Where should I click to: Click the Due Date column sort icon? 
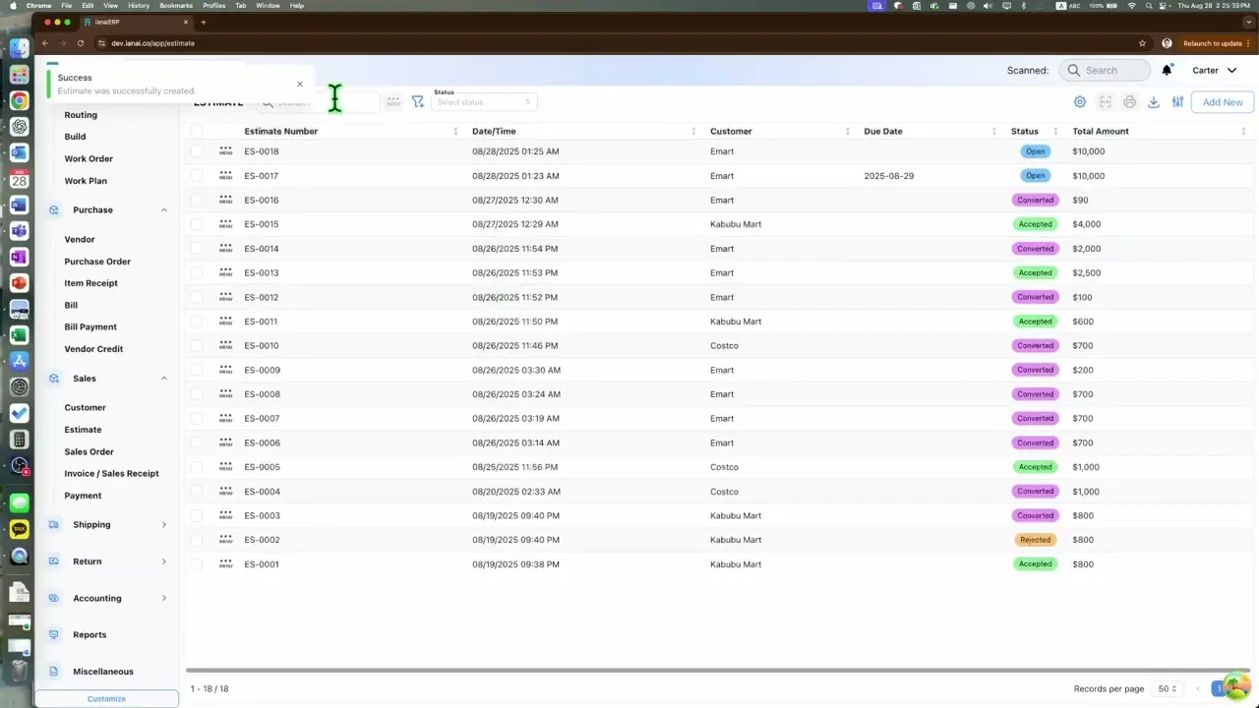click(x=995, y=131)
